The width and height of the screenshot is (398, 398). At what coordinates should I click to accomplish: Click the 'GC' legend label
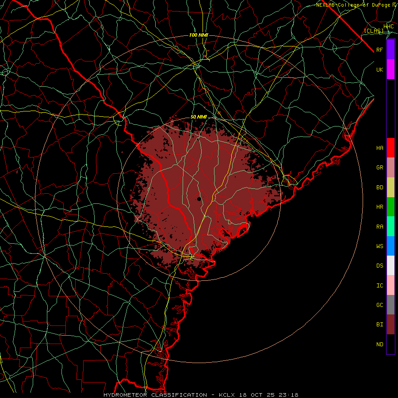[379, 305]
